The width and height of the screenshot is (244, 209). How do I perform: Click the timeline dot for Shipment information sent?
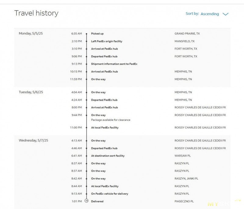point(87,64)
